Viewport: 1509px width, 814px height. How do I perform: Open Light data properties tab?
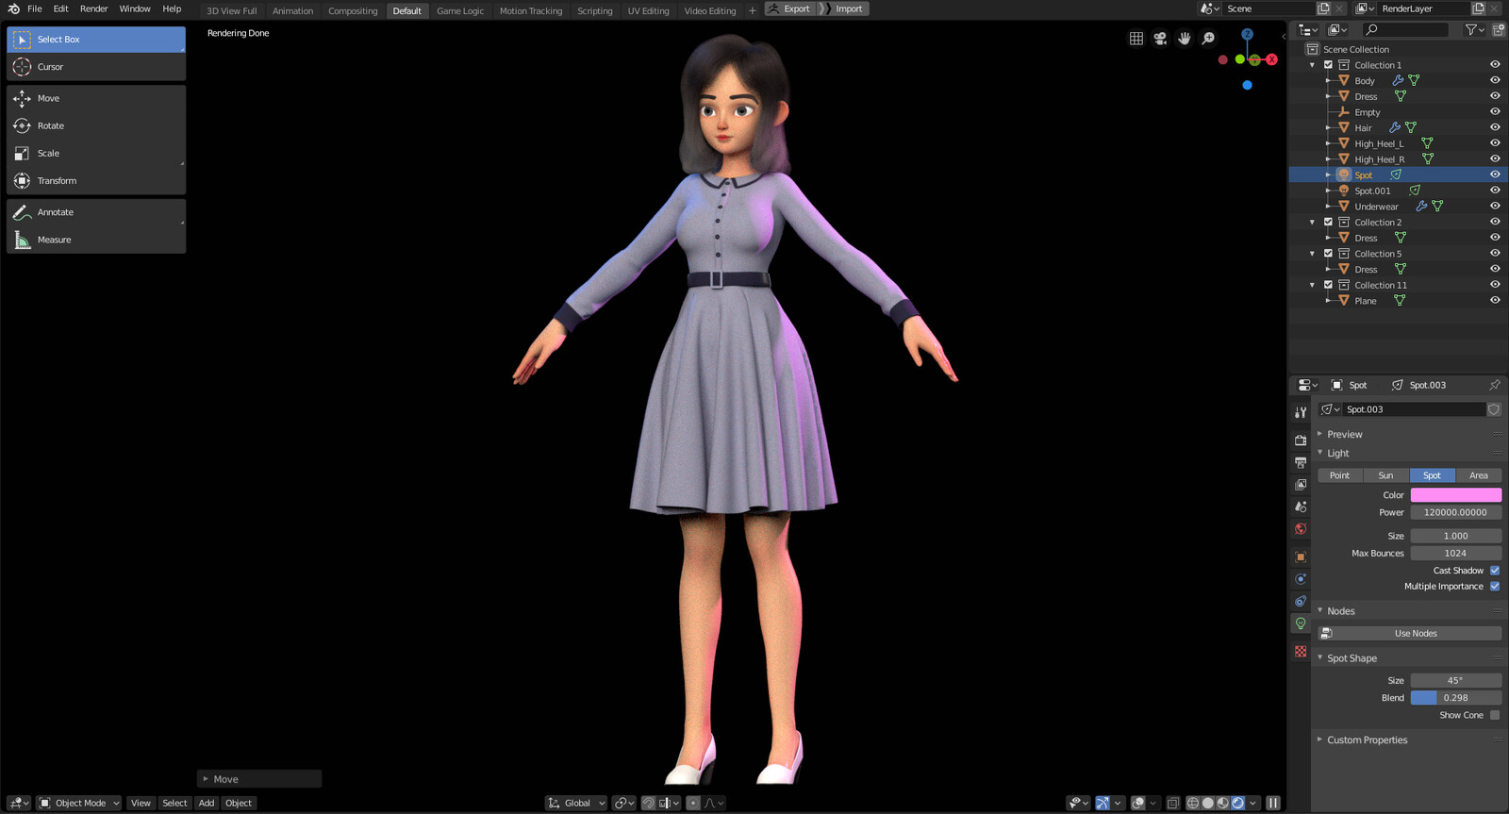(1301, 623)
